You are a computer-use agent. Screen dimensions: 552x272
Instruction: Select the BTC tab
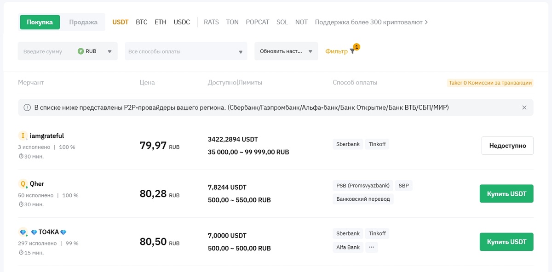142,22
